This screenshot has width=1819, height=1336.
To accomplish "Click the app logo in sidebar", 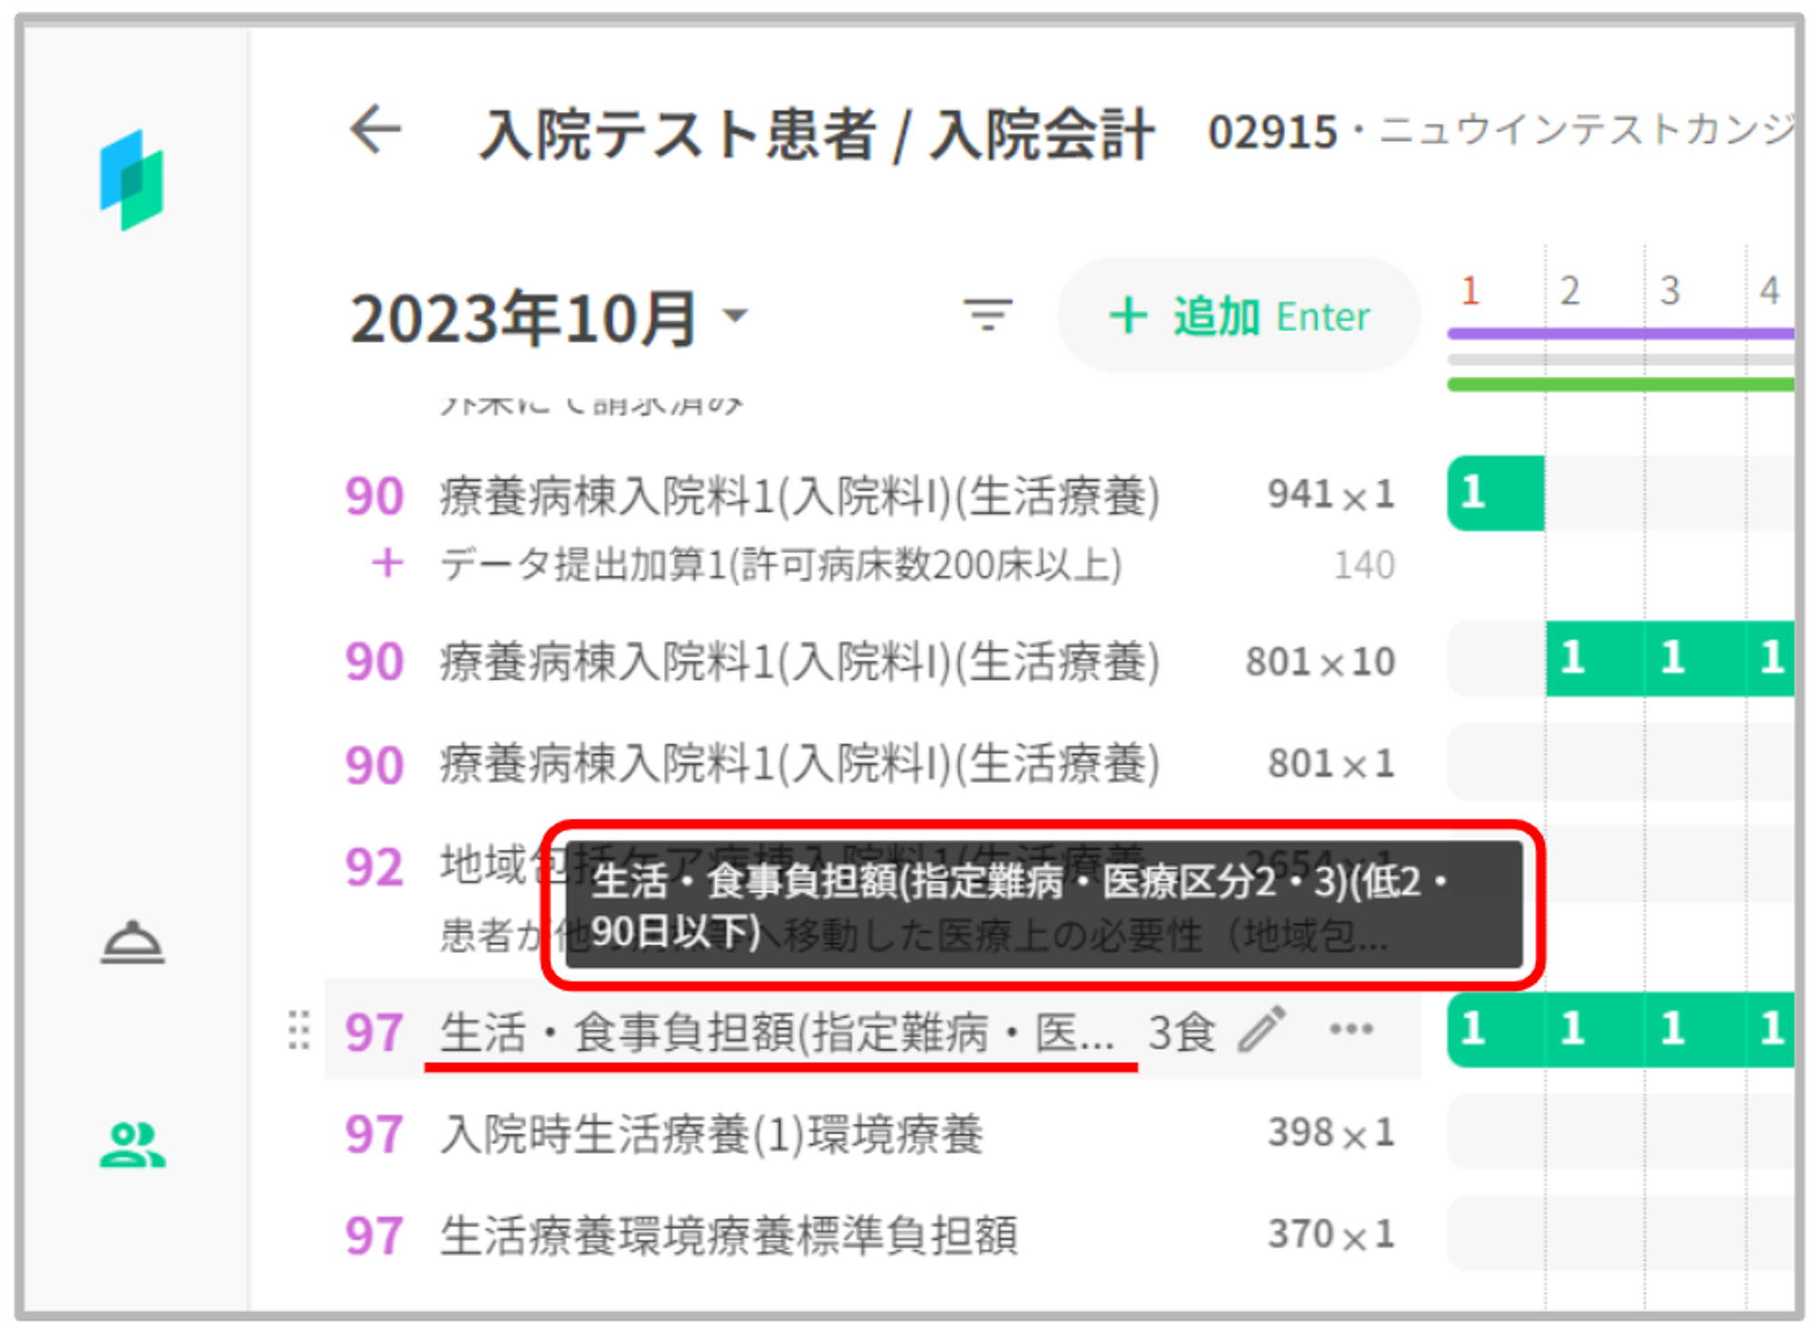I will [133, 181].
